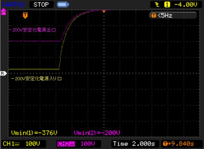Click the yellow −200V安定化電源入り口 label
The width and height of the screenshot is (204, 149).
[36, 79]
